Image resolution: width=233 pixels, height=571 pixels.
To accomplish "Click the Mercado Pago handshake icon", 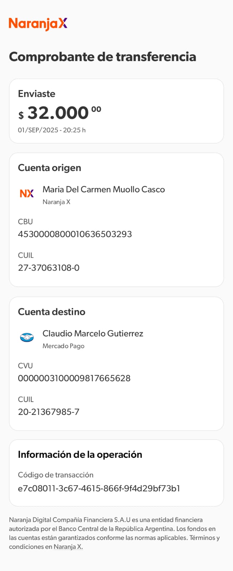I will tap(27, 337).
